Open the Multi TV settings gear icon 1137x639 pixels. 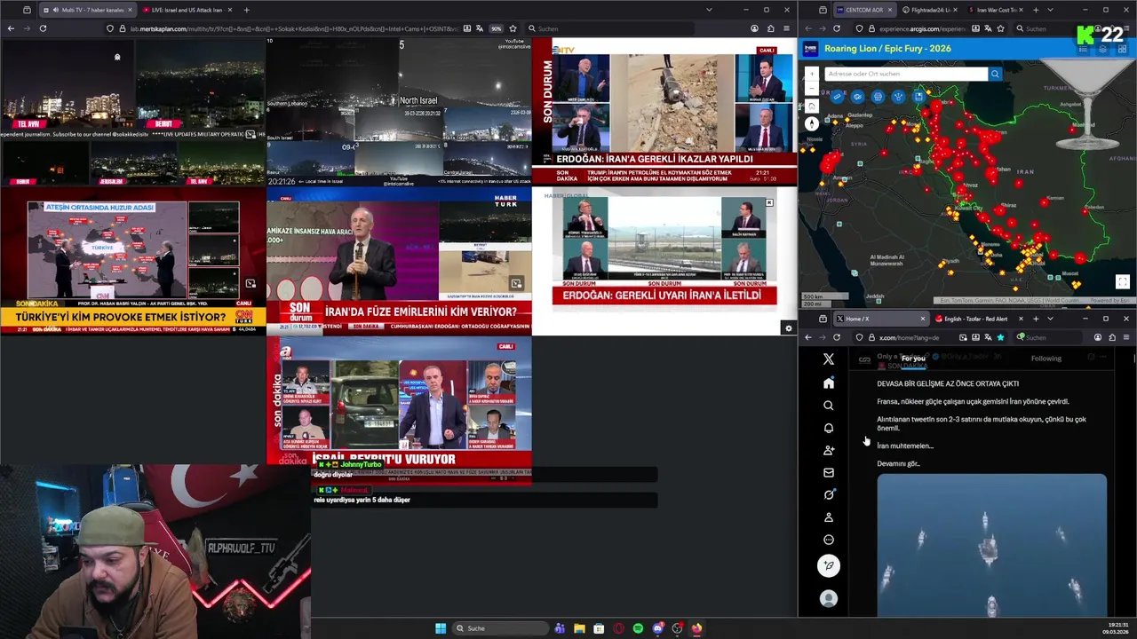(x=788, y=328)
